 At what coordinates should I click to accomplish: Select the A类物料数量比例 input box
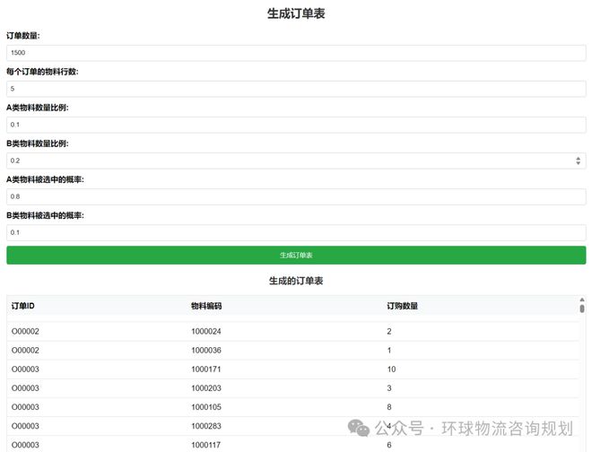(296, 125)
